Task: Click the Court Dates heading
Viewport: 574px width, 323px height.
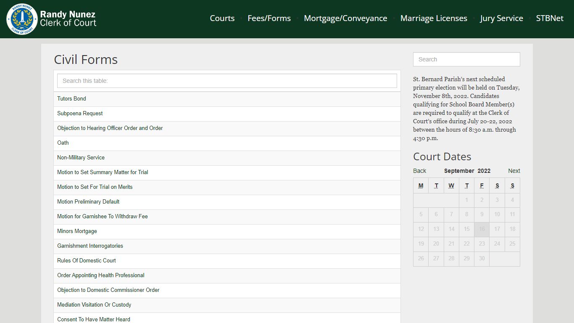Action: (442, 156)
